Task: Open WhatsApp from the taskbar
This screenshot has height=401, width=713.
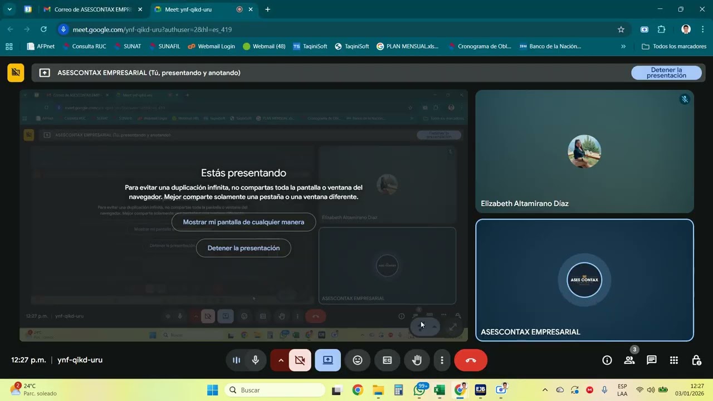Action: (x=420, y=390)
